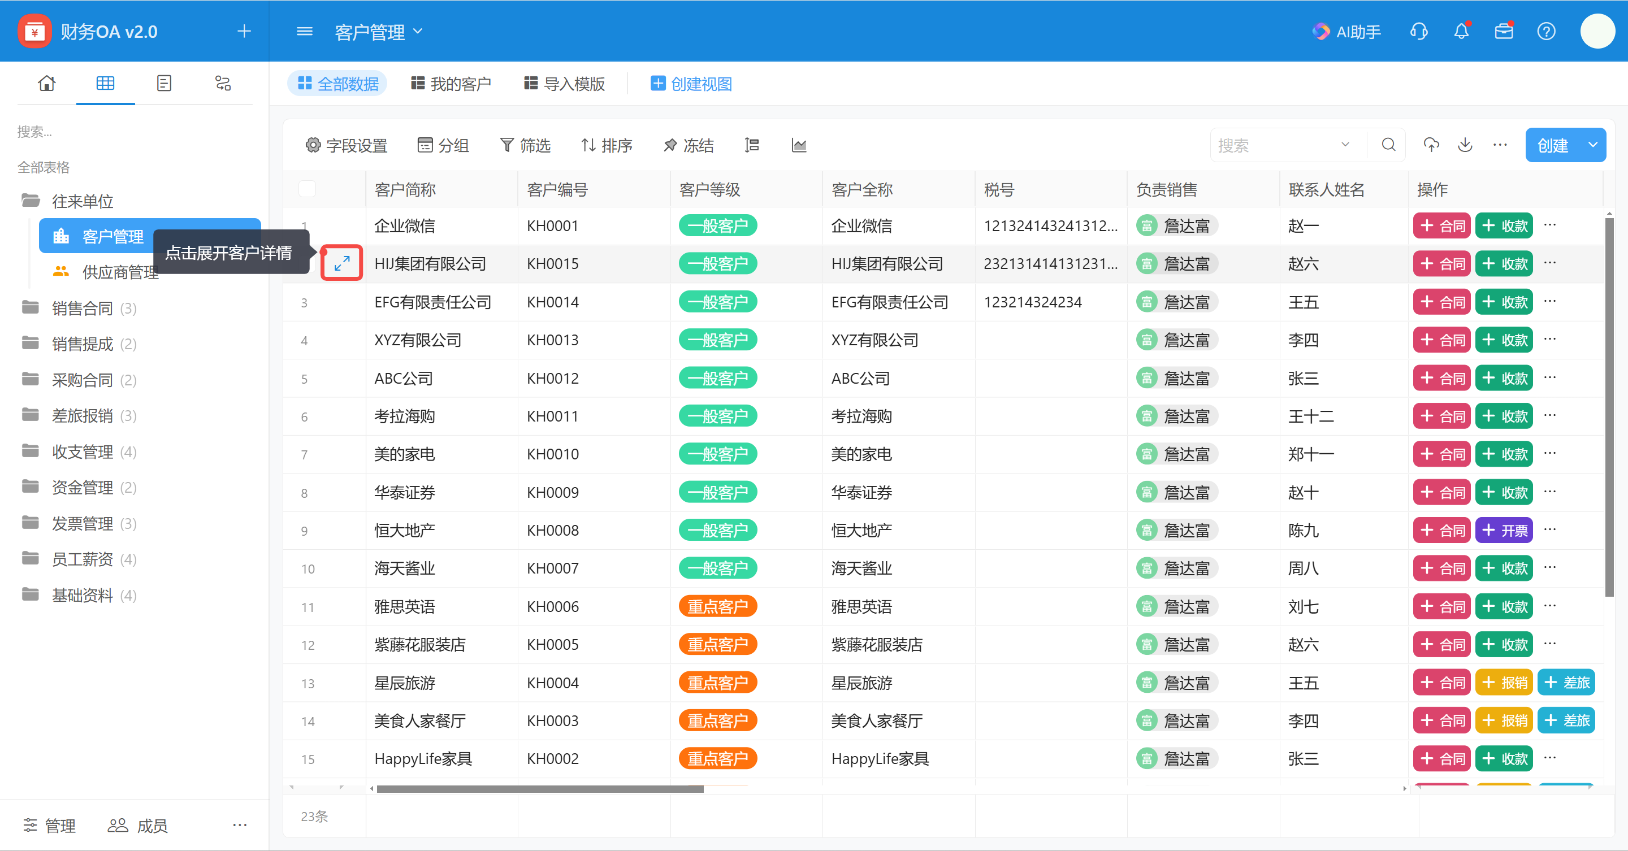This screenshot has height=851, width=1628.
Task: Click the user avatar circle
Action: [1597, 31]
